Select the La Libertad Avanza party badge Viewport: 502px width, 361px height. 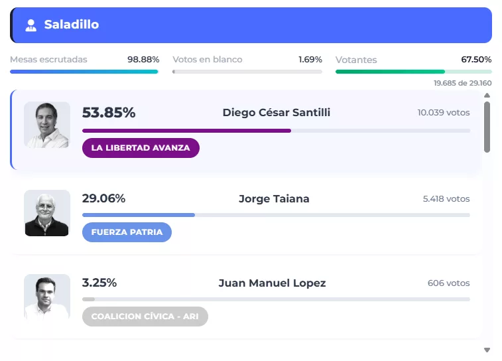[141, 148]
